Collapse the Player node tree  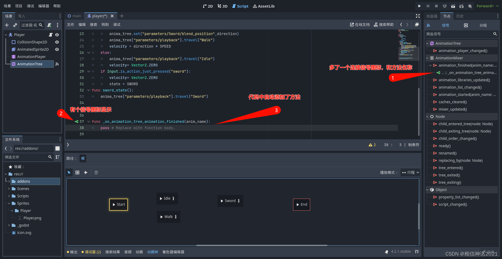pos(6,35)
